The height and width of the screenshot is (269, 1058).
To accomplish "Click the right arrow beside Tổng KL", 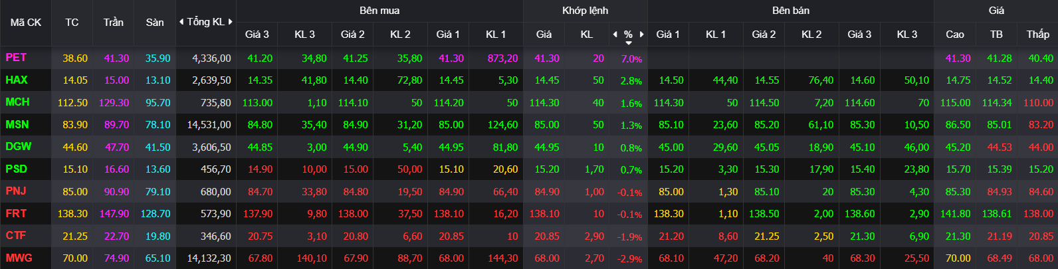I will coord(231,22).
